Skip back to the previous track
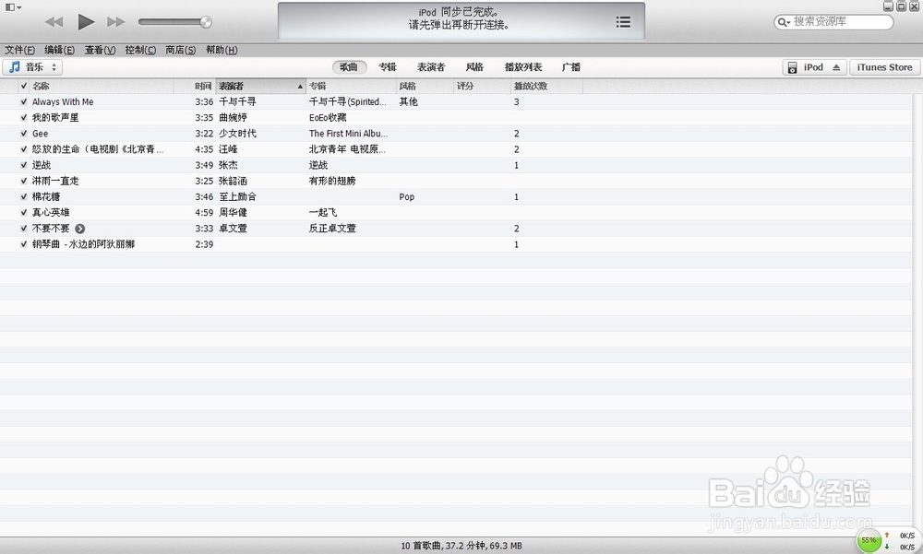Image resolution: width=923 pixels, height=554 pixels. (54, 22)
